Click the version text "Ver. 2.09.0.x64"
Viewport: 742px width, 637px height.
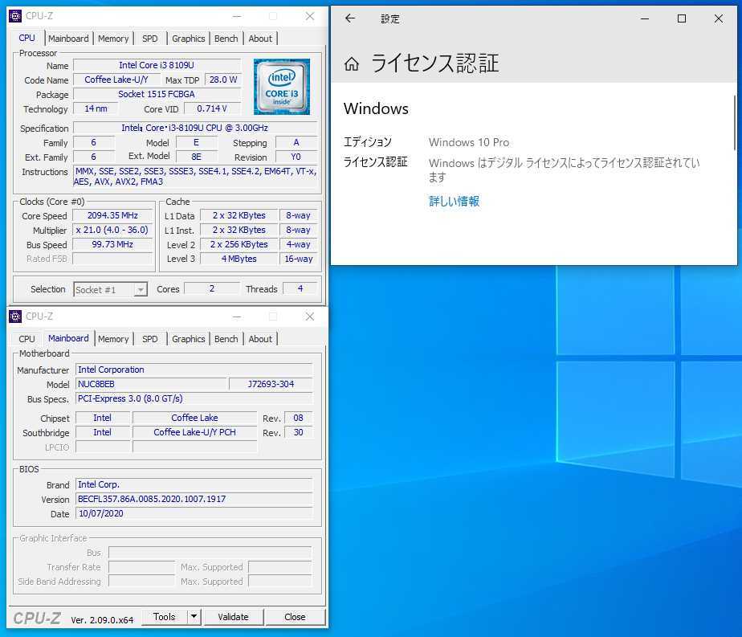click(x=102, y=620)
